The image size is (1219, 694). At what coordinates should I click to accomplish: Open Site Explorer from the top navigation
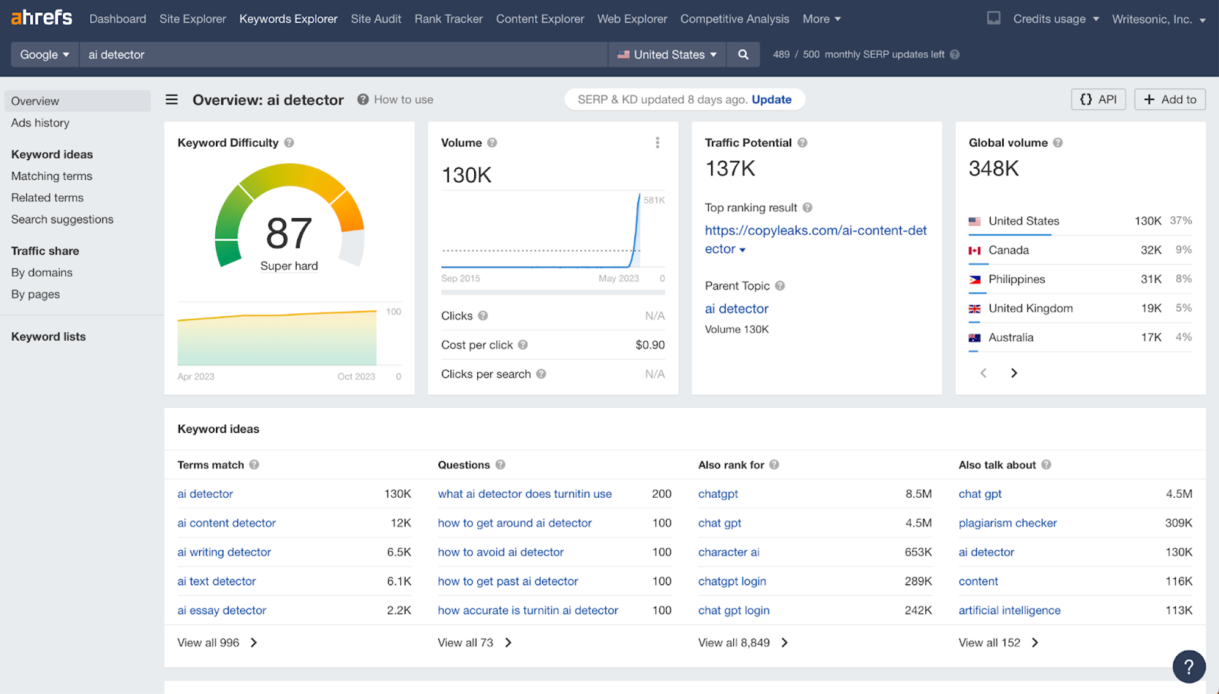pyautogui.click(x=193, y=19)
